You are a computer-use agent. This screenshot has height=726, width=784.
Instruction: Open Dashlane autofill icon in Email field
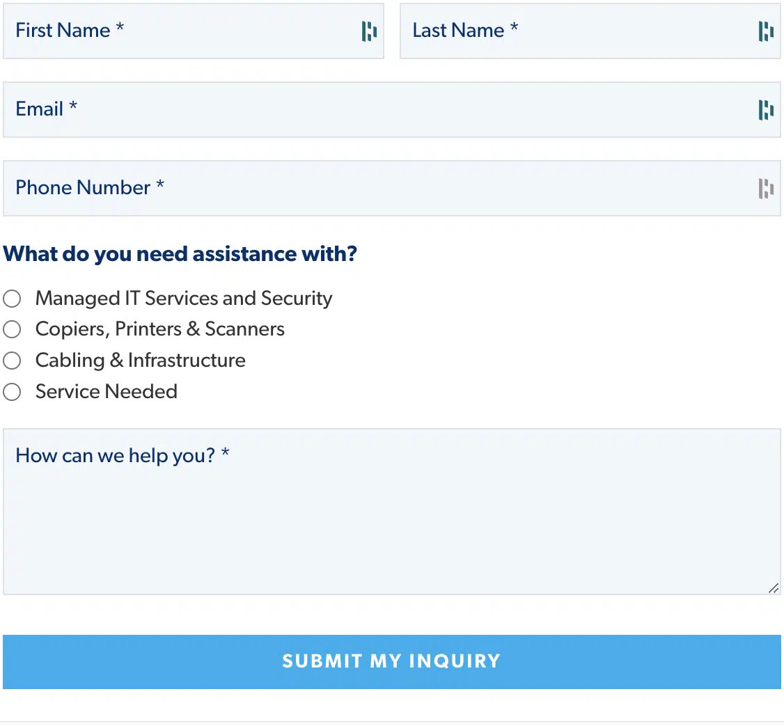(766, 110)
